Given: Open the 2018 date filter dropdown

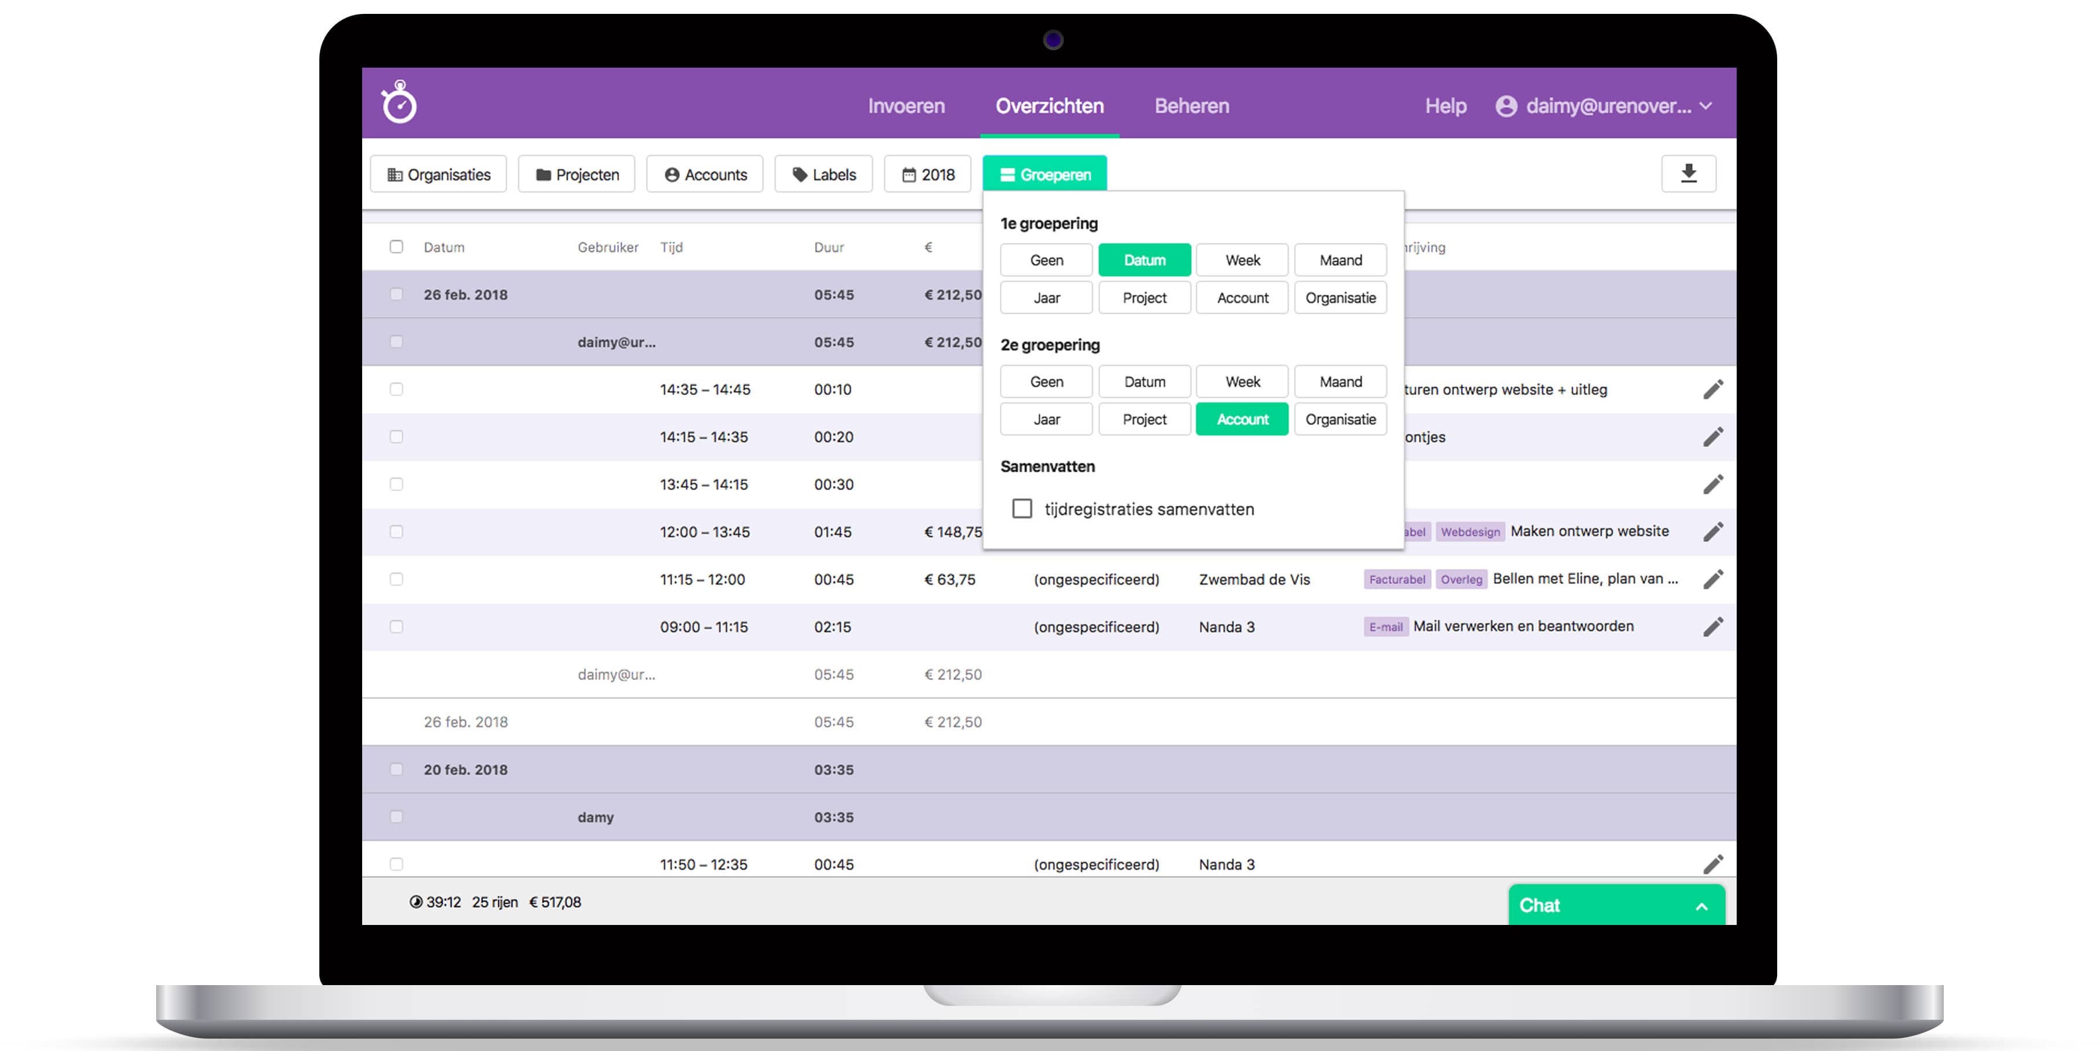Looking at the screenshot, I should click(x=928, y=175).
